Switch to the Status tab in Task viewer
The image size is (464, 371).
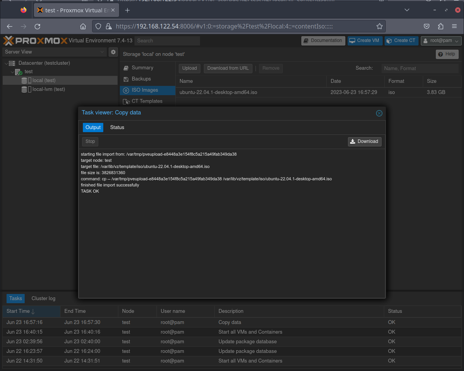click(x=117, y=127)
